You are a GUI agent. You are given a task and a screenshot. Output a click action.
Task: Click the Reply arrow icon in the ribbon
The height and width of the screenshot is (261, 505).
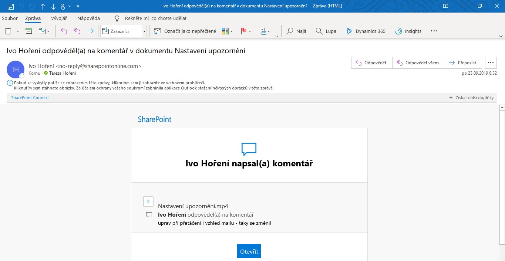[x=64, y=31]
